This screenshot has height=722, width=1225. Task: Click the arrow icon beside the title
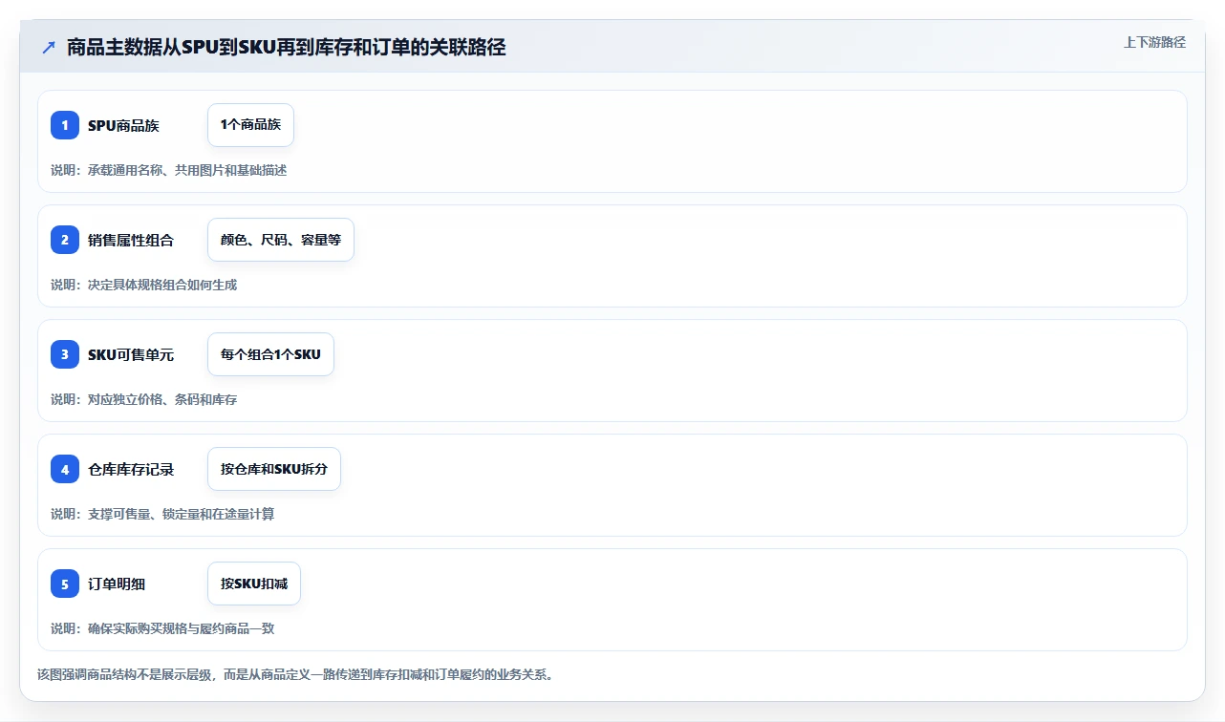click(x=49, y=47)
